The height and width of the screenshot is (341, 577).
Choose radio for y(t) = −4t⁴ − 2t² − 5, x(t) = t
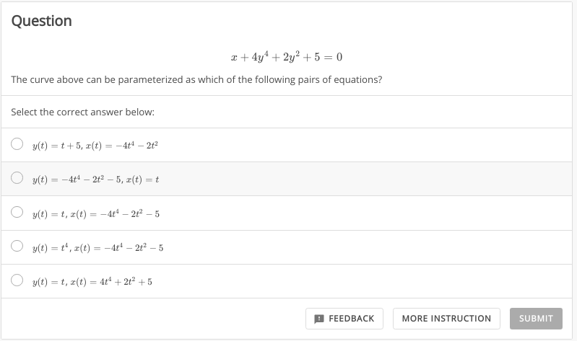[x=17, y=178]
